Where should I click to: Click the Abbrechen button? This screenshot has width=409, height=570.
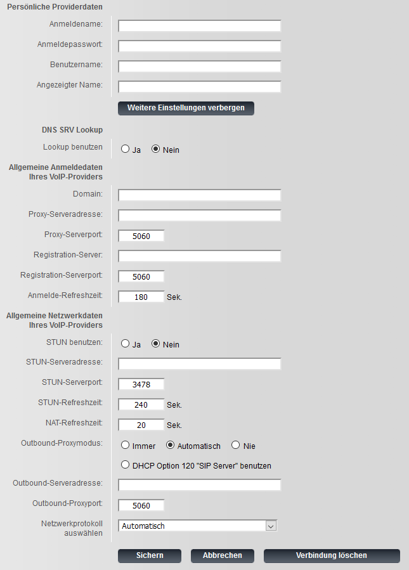tap(222, 555)
